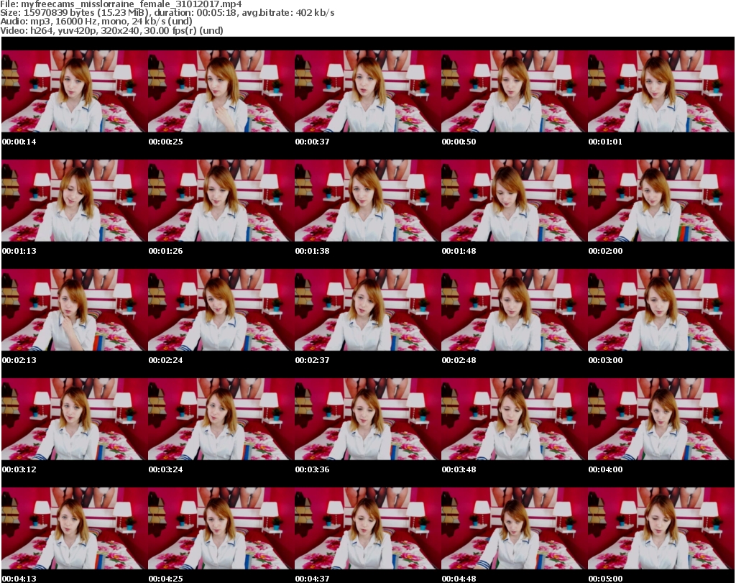This screenshot has height=583, width=736.
Task: Open the frame above timestamp 00:01:13
Action: point(74,201)
